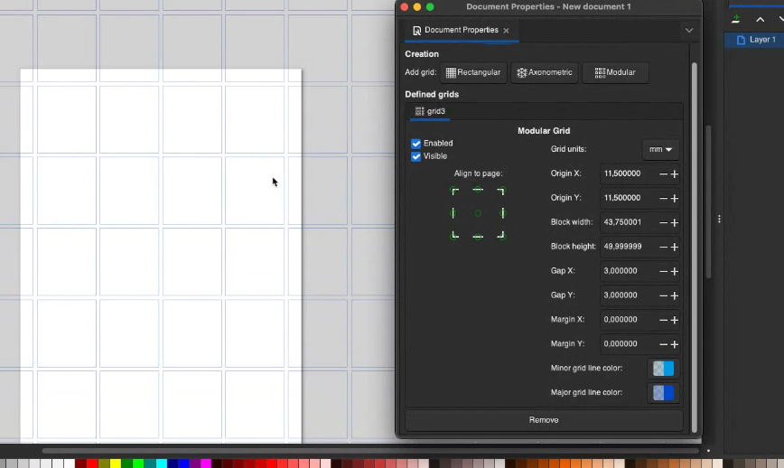Increase Margin Y with plus button

coord(675,344)
